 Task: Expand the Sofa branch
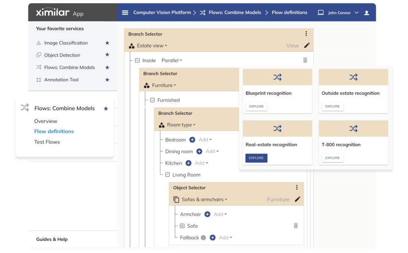[x=182, y=226]
